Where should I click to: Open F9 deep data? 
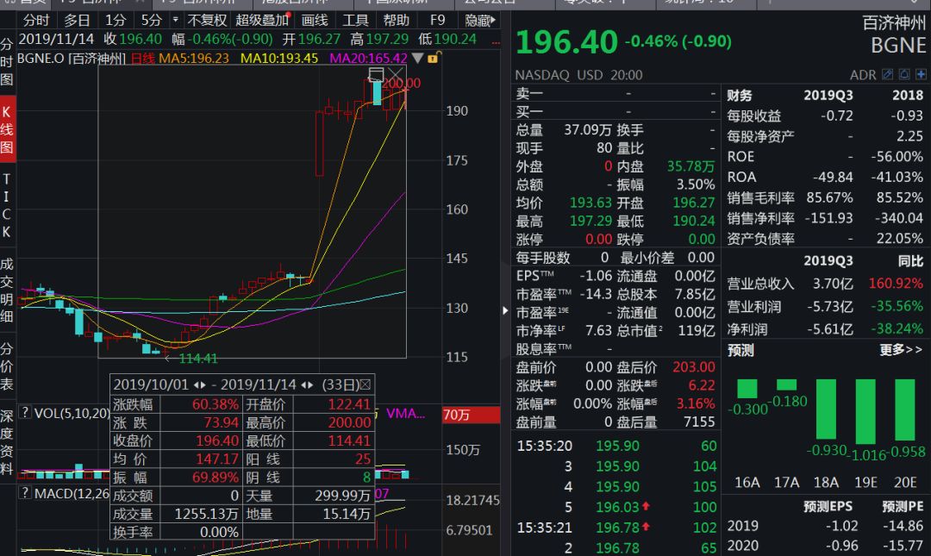coord(437,20)
